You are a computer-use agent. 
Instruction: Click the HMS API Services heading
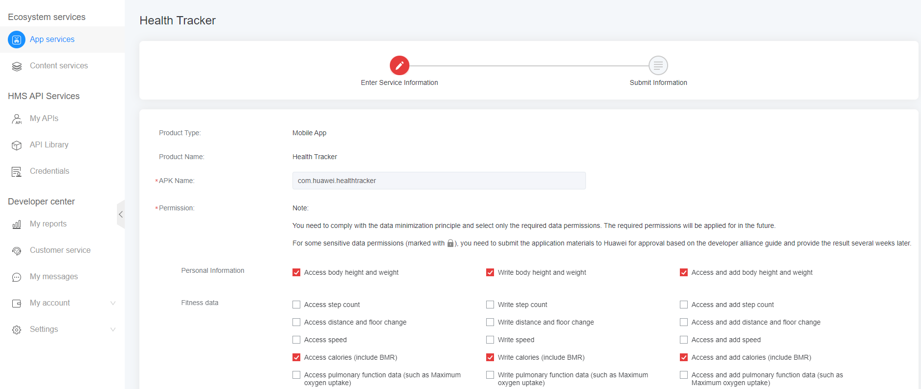(44, 96)
